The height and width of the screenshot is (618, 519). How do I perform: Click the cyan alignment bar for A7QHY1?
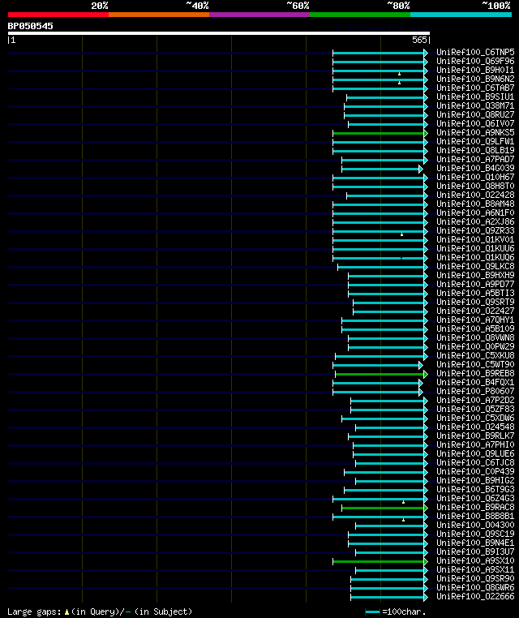click(x=383, y=321)
